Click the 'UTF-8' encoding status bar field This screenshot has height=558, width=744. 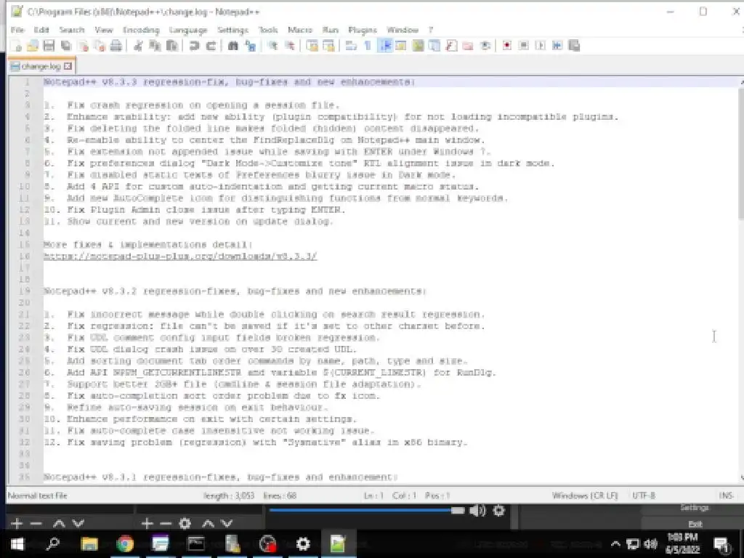(644, 496)
